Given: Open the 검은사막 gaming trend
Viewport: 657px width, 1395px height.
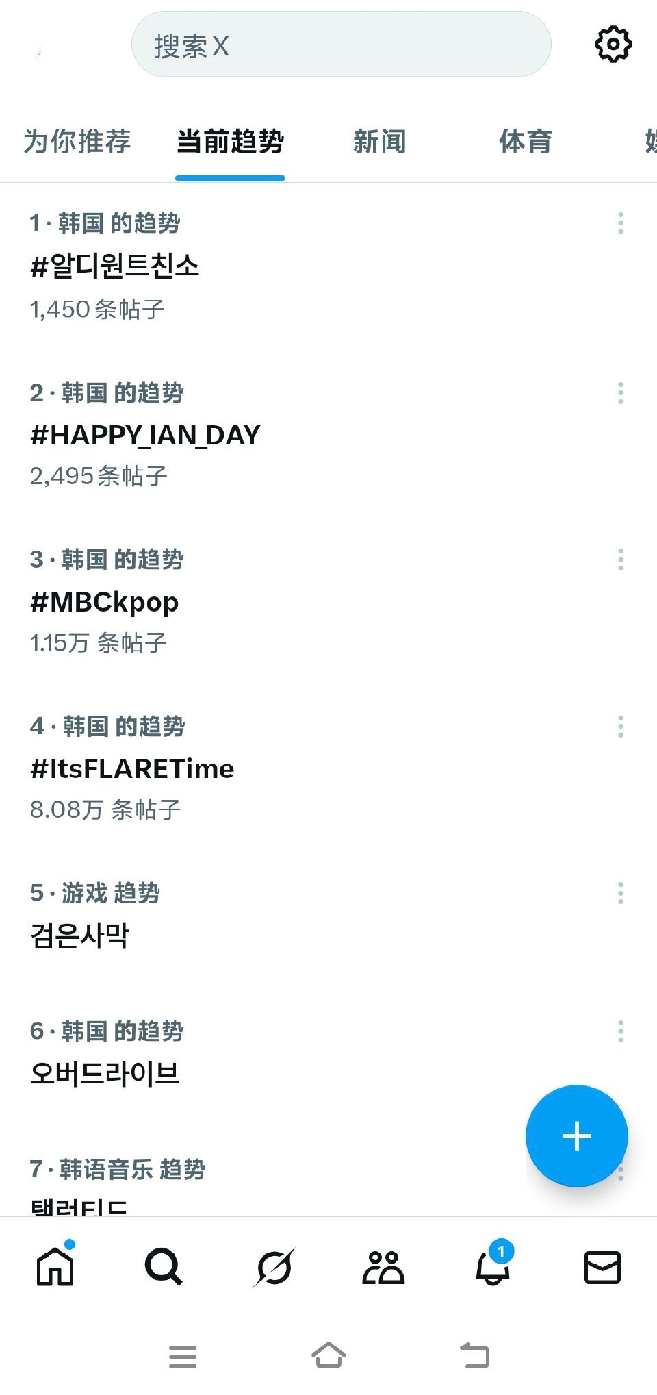Looking at the screenshot, I should [80, 935].
